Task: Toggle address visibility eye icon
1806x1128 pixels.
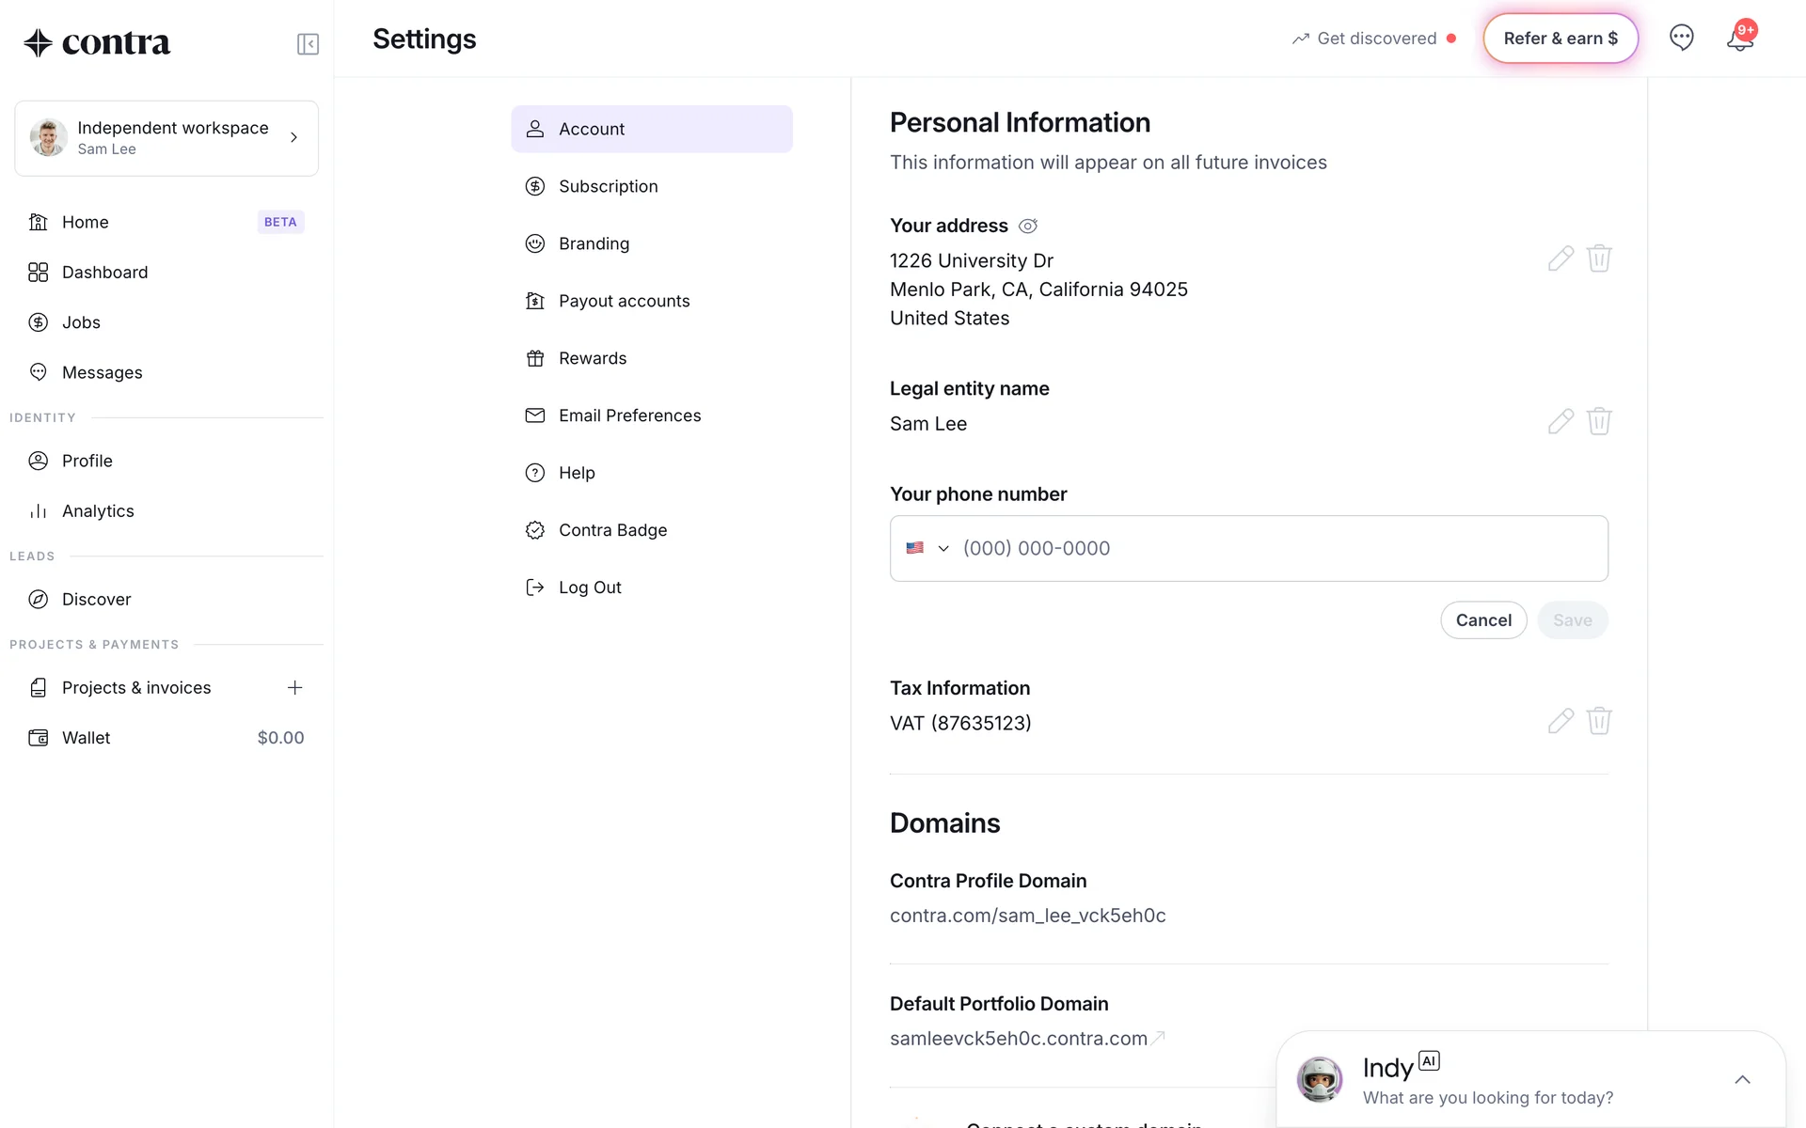Action: [1028, 226]
